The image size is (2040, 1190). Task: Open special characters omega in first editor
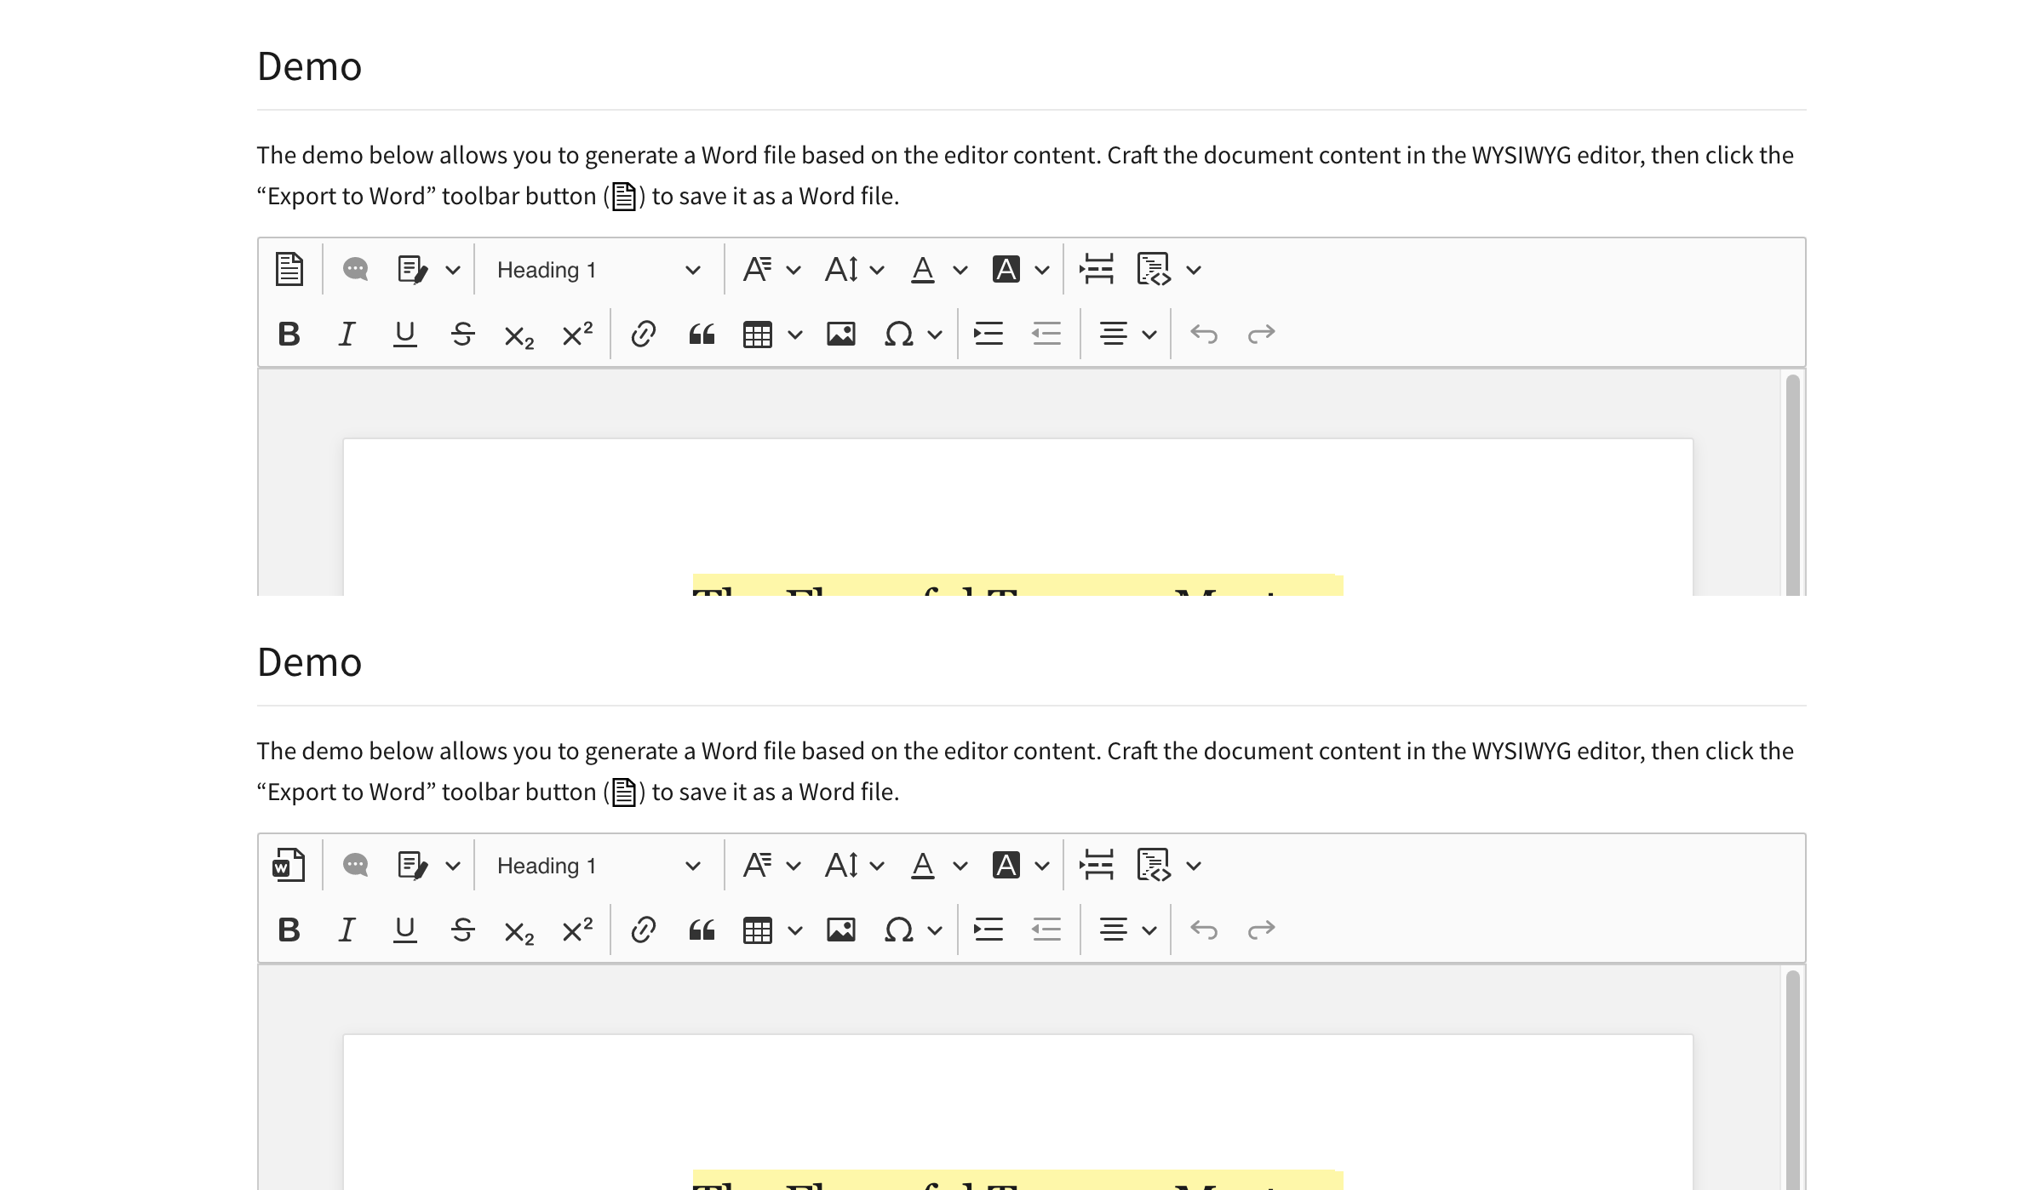click(899, 334)
